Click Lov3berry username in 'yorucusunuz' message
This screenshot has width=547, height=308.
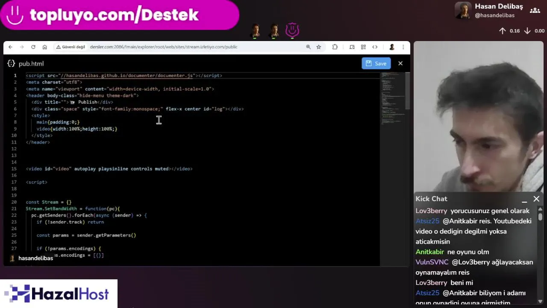tap(431, 211)
